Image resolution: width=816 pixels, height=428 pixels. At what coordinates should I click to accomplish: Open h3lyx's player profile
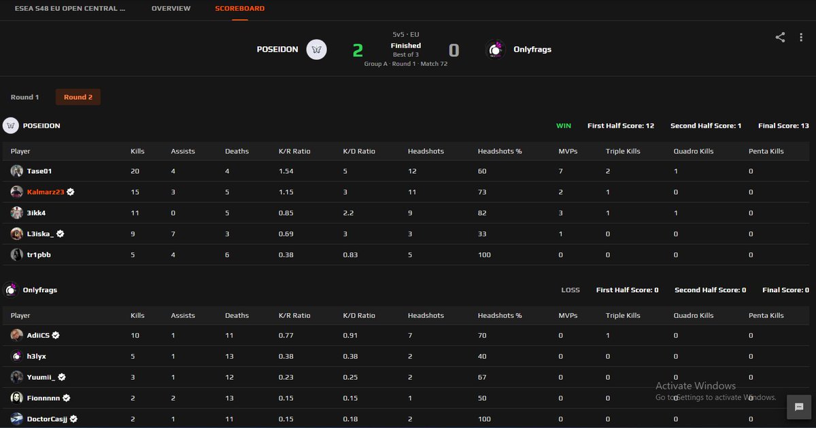[37, 356]
